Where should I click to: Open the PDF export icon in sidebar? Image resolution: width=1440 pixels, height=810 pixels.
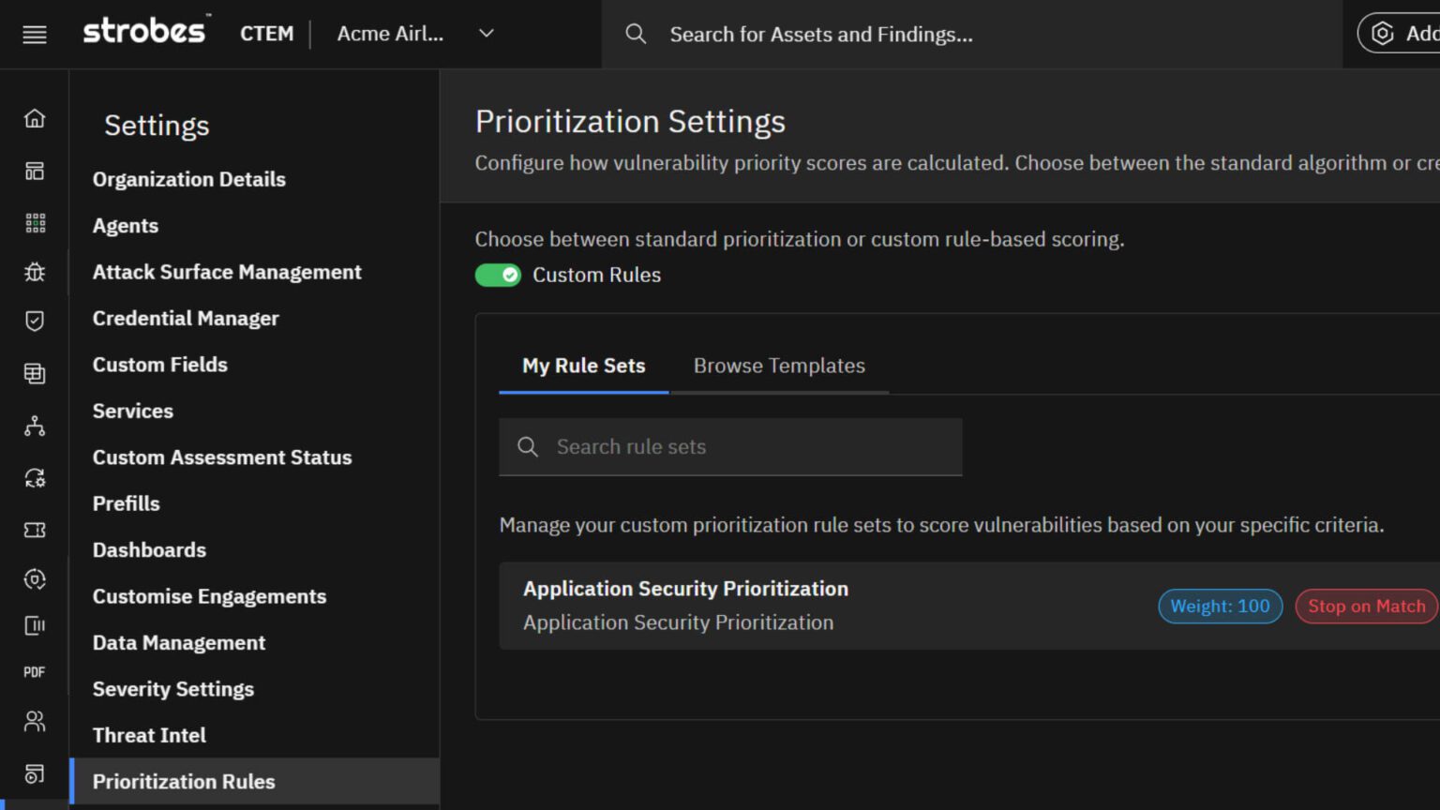point(35,671)
